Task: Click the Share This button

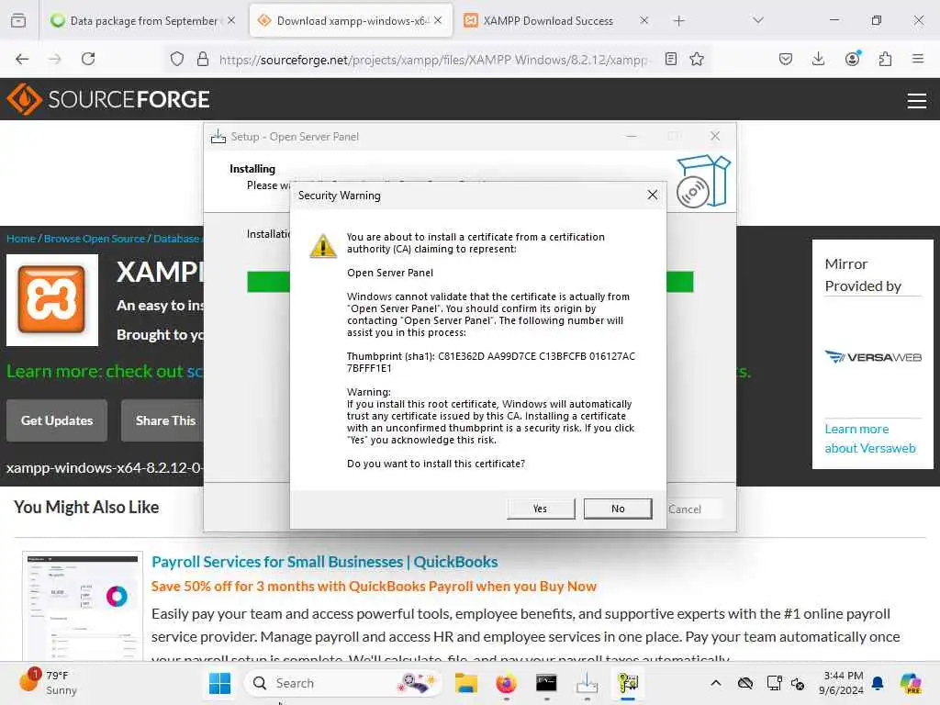Action: pyautogui.click(x=162, y=420)
